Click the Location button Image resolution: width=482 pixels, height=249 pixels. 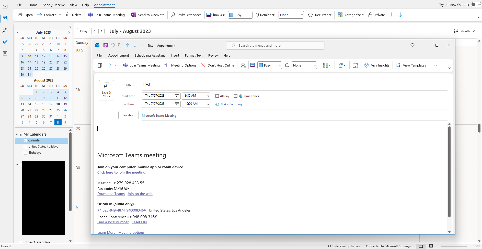point(129,115)
